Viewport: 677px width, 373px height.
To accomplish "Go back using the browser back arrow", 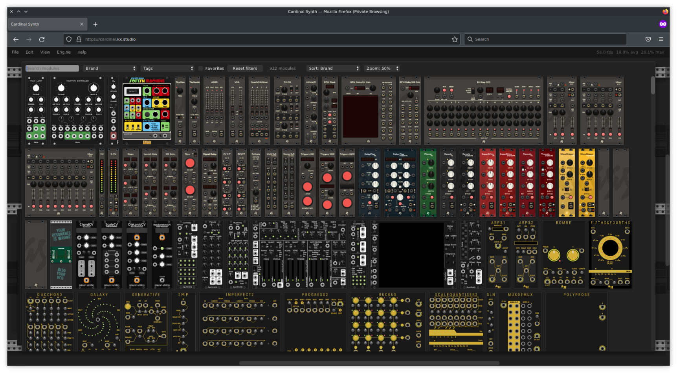I will (x=16, y=39).
